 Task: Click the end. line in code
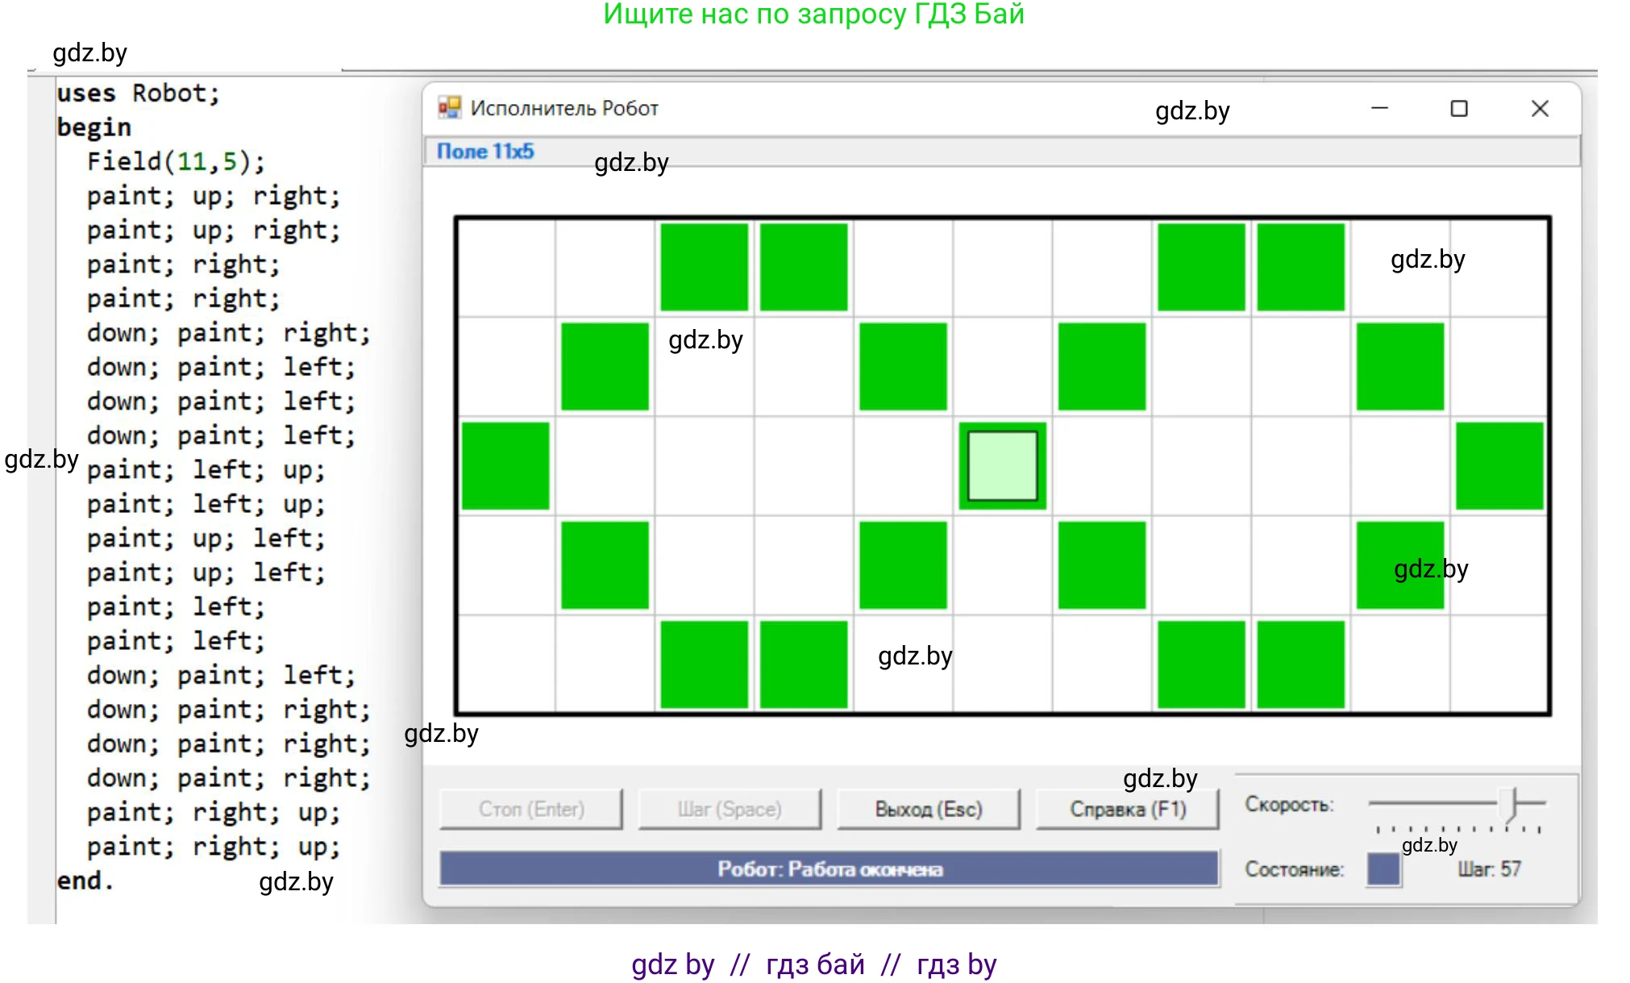point(85,881)
